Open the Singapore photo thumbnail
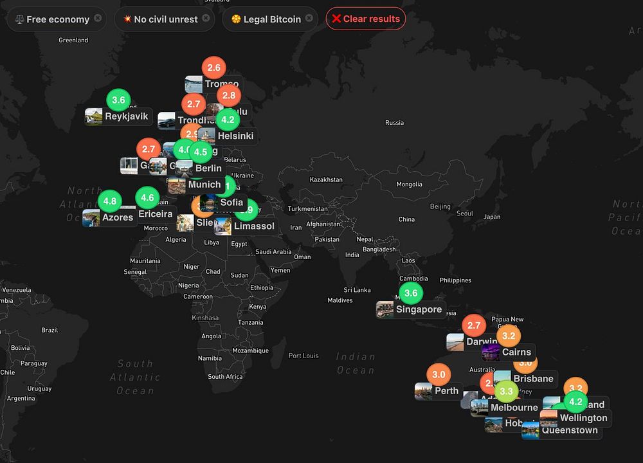The height and width of the screenshot is (463, 643). click(385, 310)
